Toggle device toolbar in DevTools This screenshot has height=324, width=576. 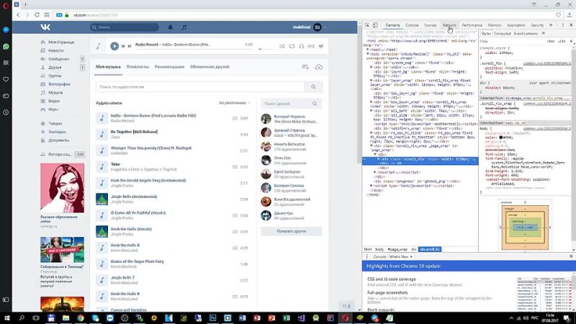(375, 25)
